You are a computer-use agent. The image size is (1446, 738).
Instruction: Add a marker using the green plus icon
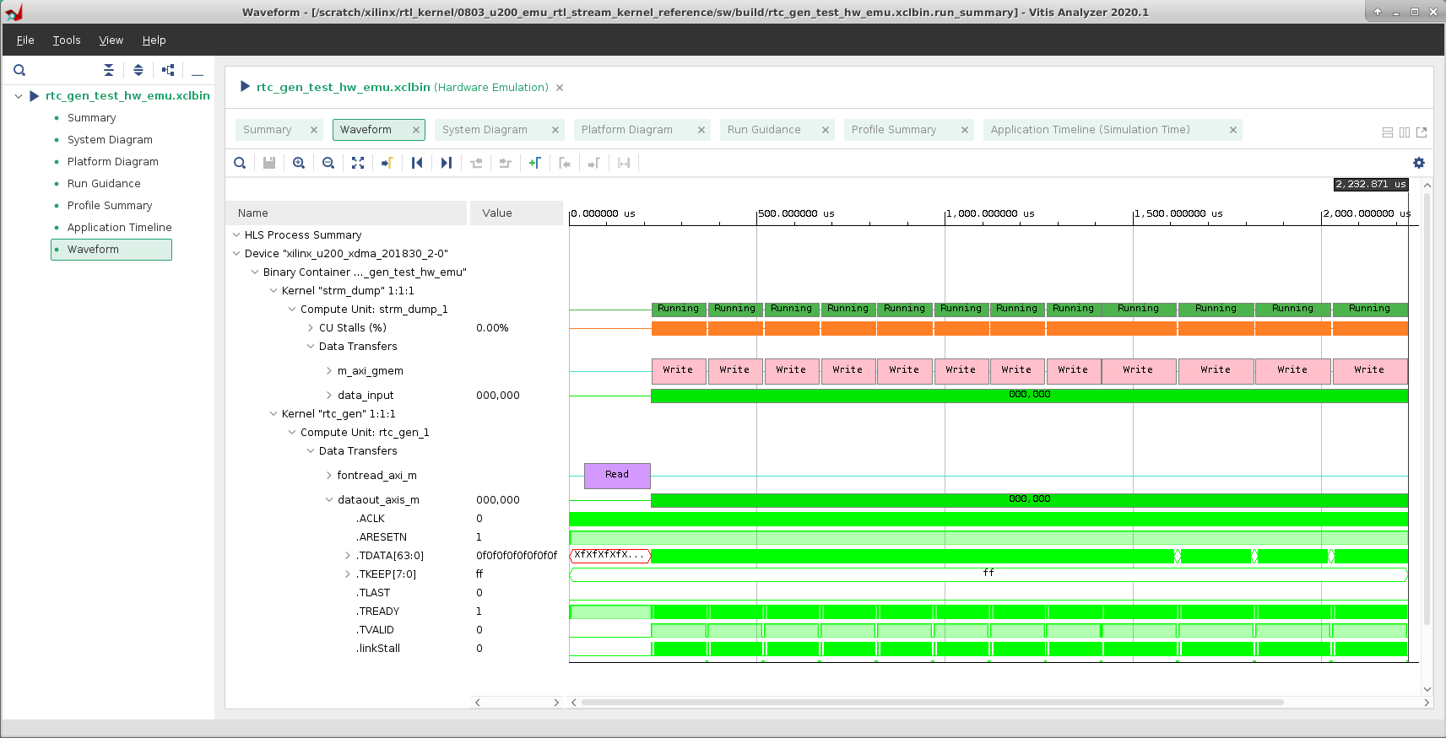[x=535, y=163]
